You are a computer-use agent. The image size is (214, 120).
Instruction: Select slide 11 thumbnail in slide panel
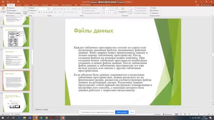(16, 59)
